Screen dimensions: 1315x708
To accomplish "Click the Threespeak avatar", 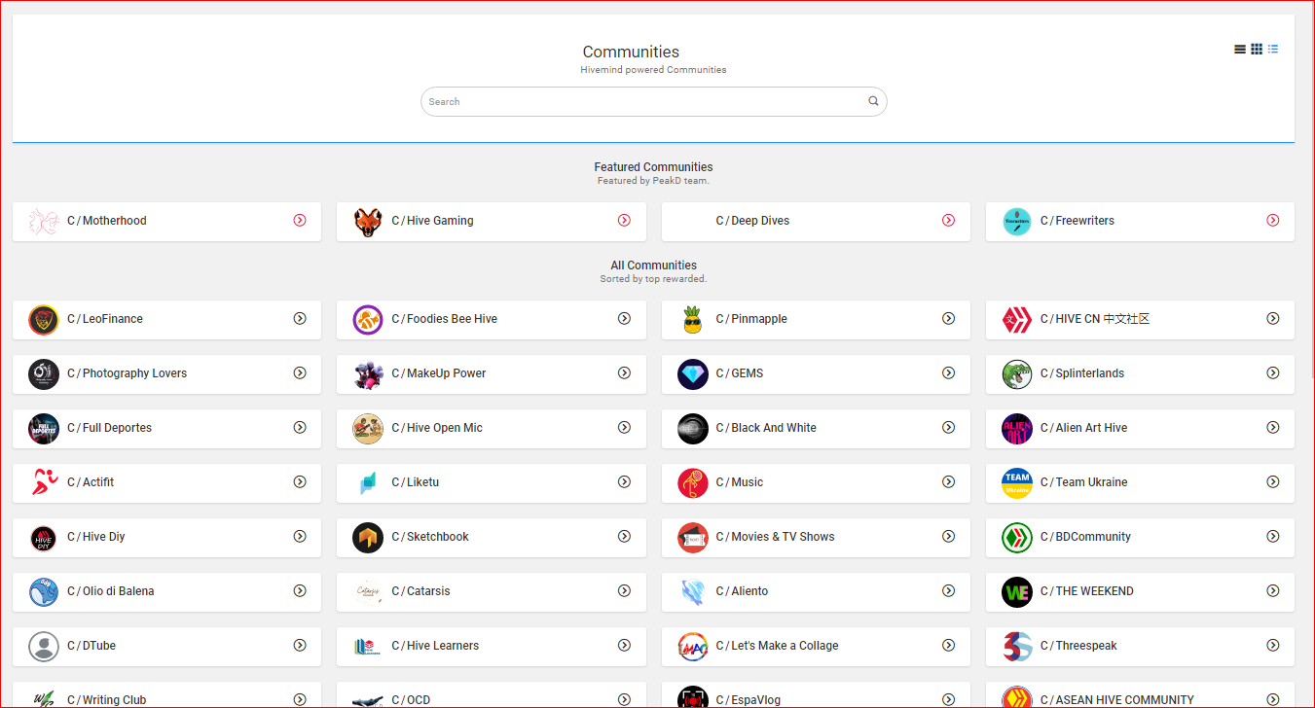I will (1017, 647).
